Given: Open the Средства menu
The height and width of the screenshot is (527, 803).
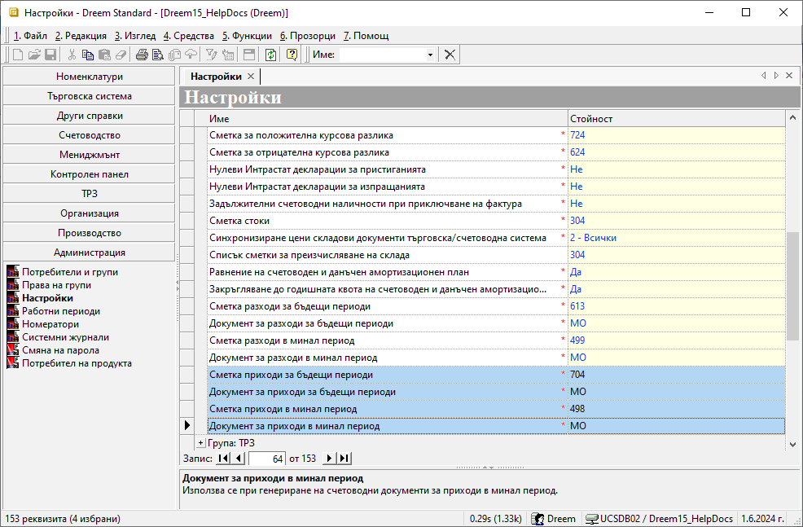Looking at the screenshot, I should pos(189,36).
